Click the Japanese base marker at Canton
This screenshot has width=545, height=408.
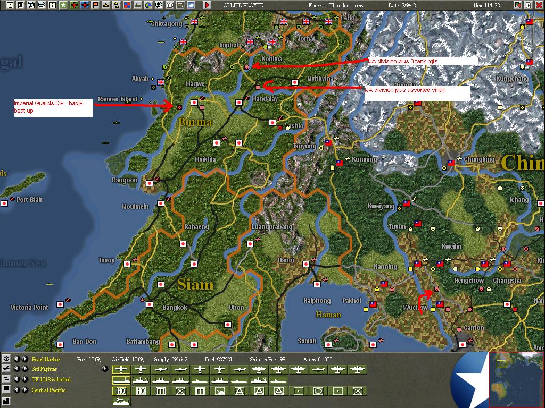463,344
